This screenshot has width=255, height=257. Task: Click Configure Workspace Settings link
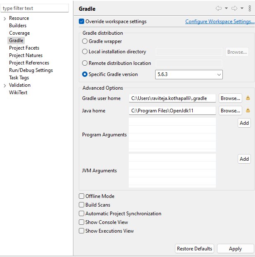coord(220,21)
